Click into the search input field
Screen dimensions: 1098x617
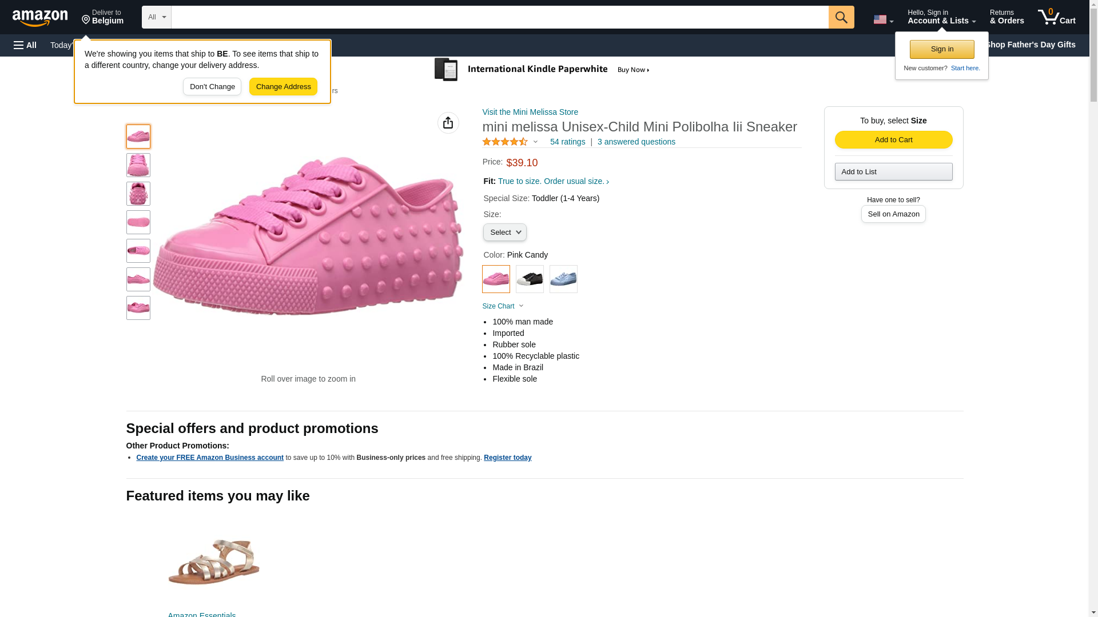499,17
